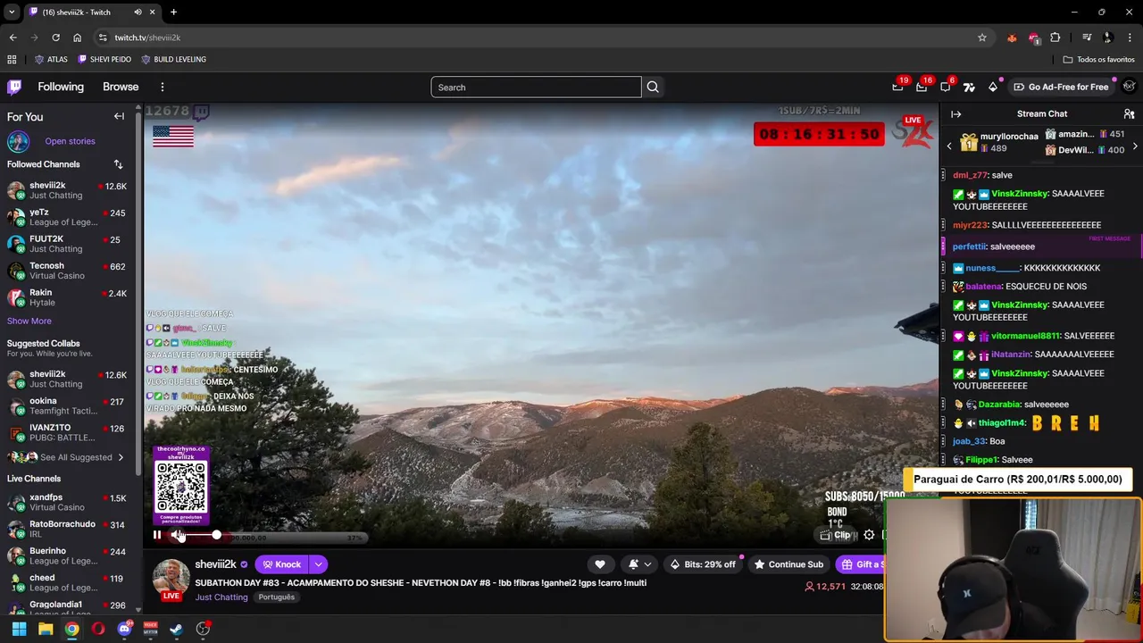Screen dimensions: 1143x643
Task: Bookmark this page star icon
Action: click(982, 38)
